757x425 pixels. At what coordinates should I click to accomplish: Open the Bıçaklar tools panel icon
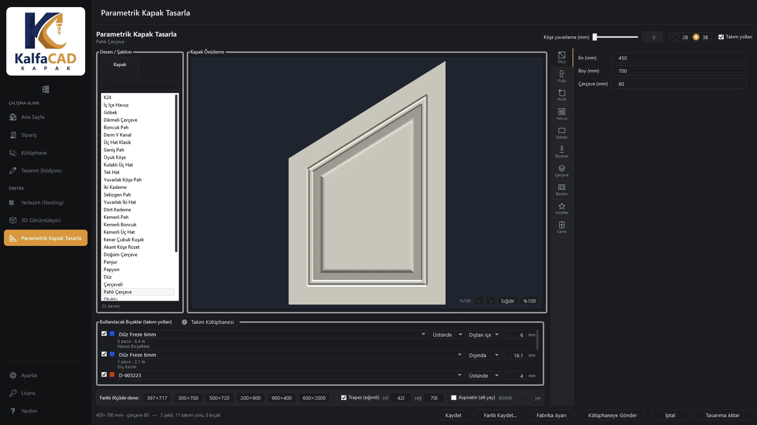(562, 152)
